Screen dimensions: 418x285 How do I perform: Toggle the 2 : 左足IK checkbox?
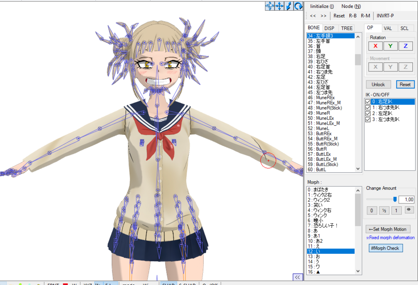click(368, 113)
